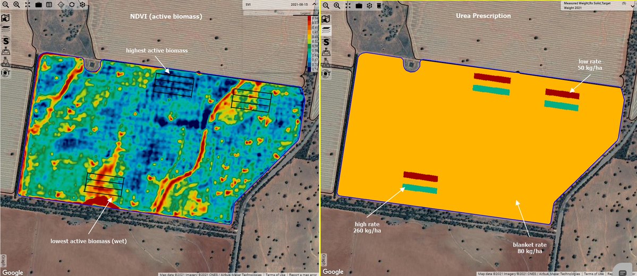
Task: Open the IoT sensors icon in Prescription sidebar
Action: [326, 73]
